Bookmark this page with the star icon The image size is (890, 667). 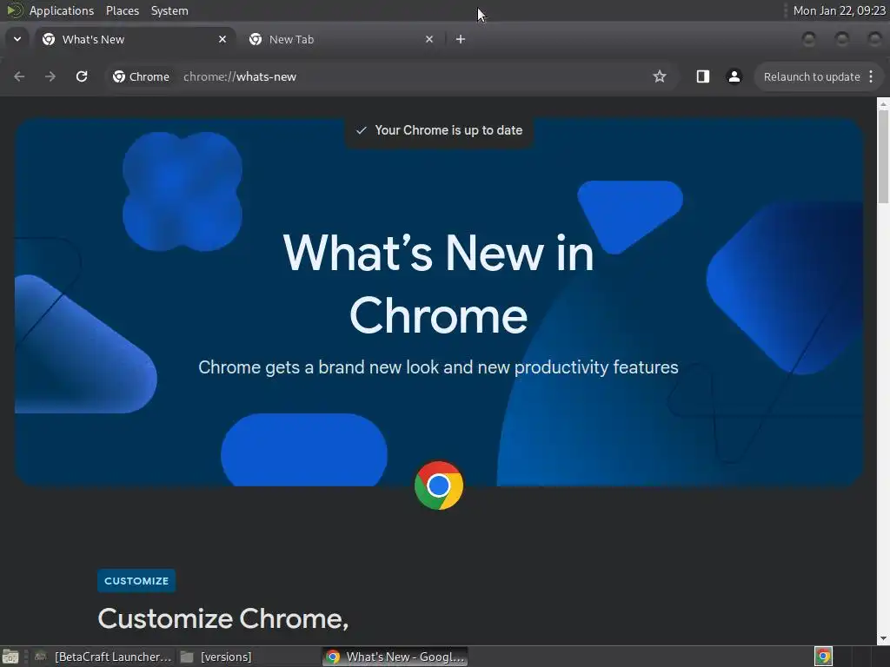659,76
